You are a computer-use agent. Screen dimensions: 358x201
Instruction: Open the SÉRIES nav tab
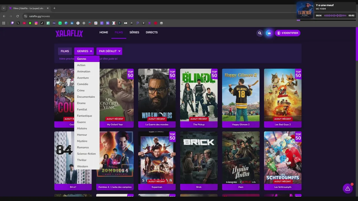134,32
